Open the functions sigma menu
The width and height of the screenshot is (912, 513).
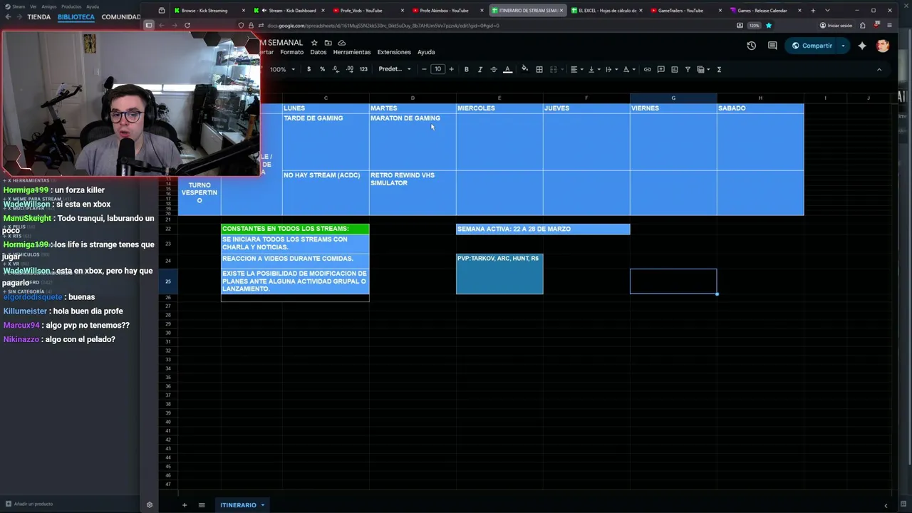point(719,69)
